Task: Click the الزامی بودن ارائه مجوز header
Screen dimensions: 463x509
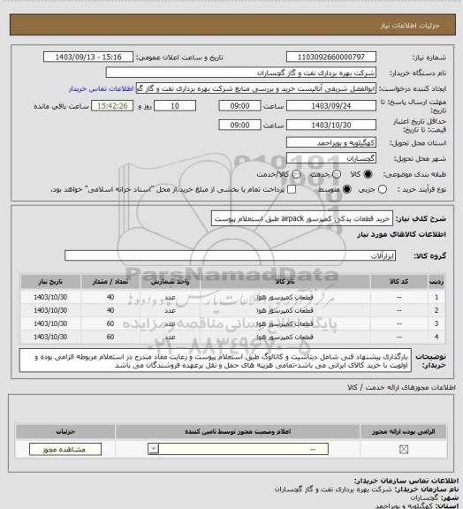Action: tap(403, 432)
